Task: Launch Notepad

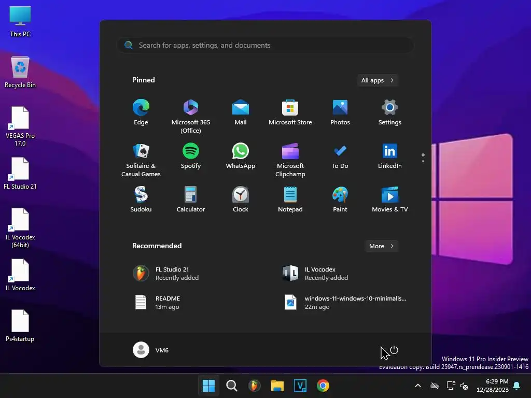Action: click(290, 200)
